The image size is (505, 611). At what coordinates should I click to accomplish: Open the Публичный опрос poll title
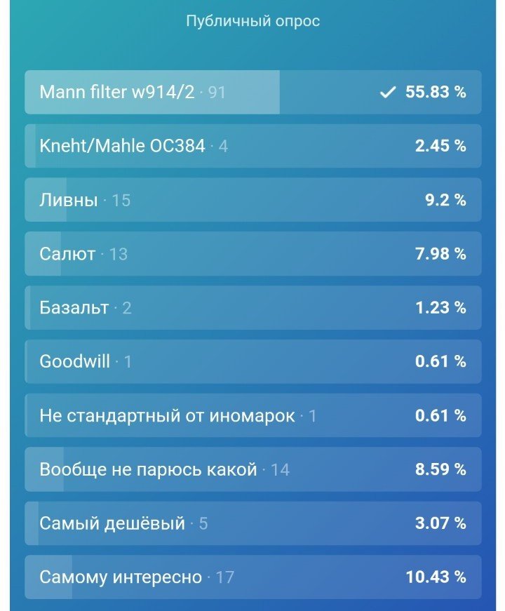coord(252,20)
